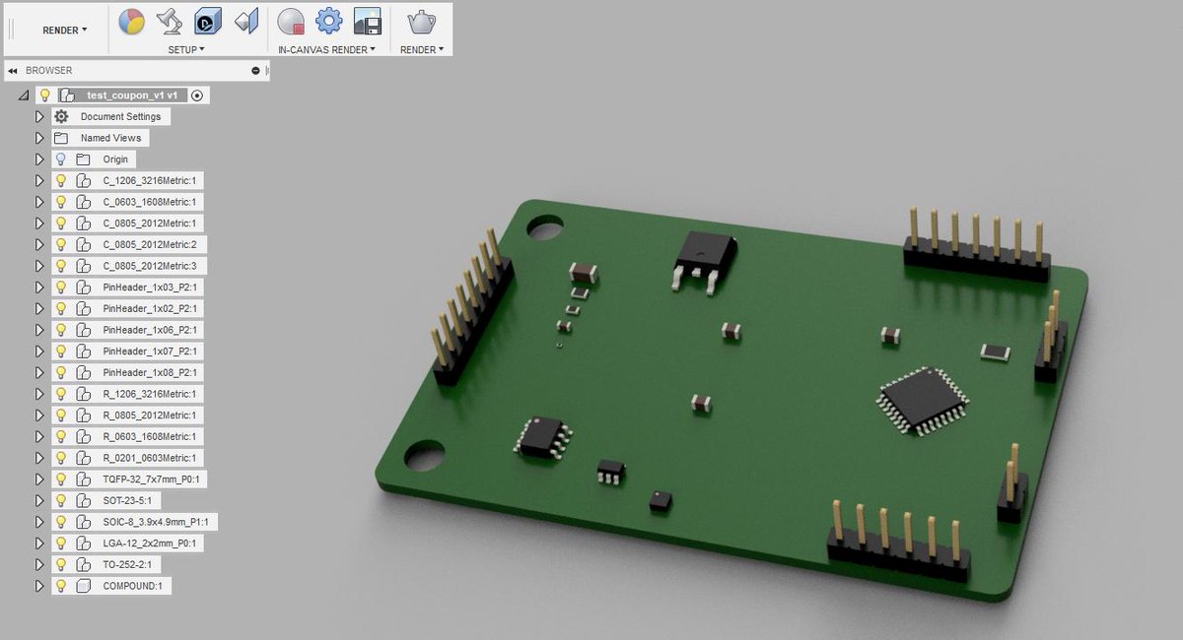Select PinHeader_1x07_P2:1 in browser
Screen dimensions: 1183x640
(150, 352)
